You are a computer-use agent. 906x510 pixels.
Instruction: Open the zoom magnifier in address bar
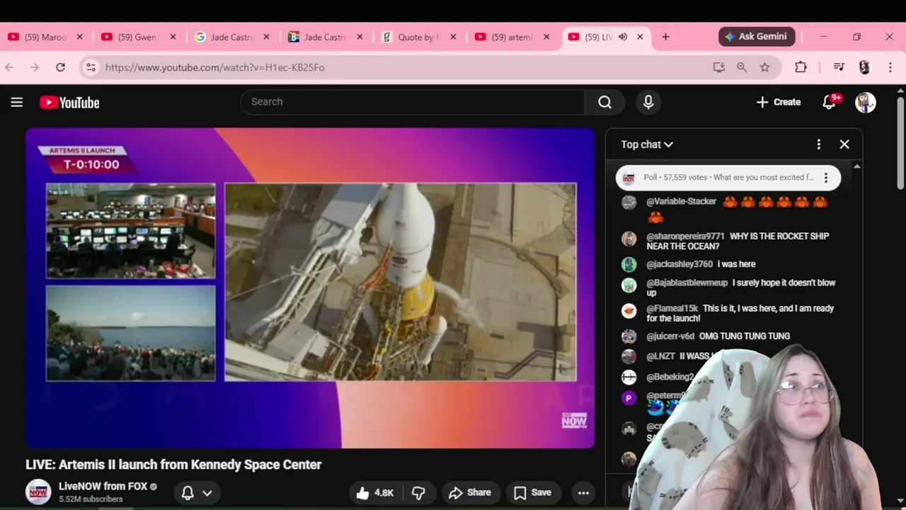pyautogui.click(x=742, y=67)
